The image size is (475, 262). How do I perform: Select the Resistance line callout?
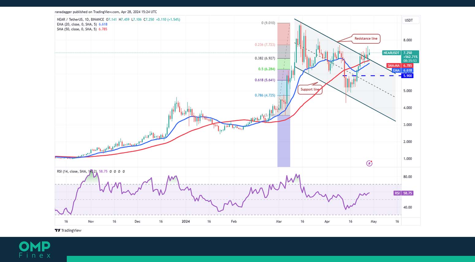click(366, 39)
